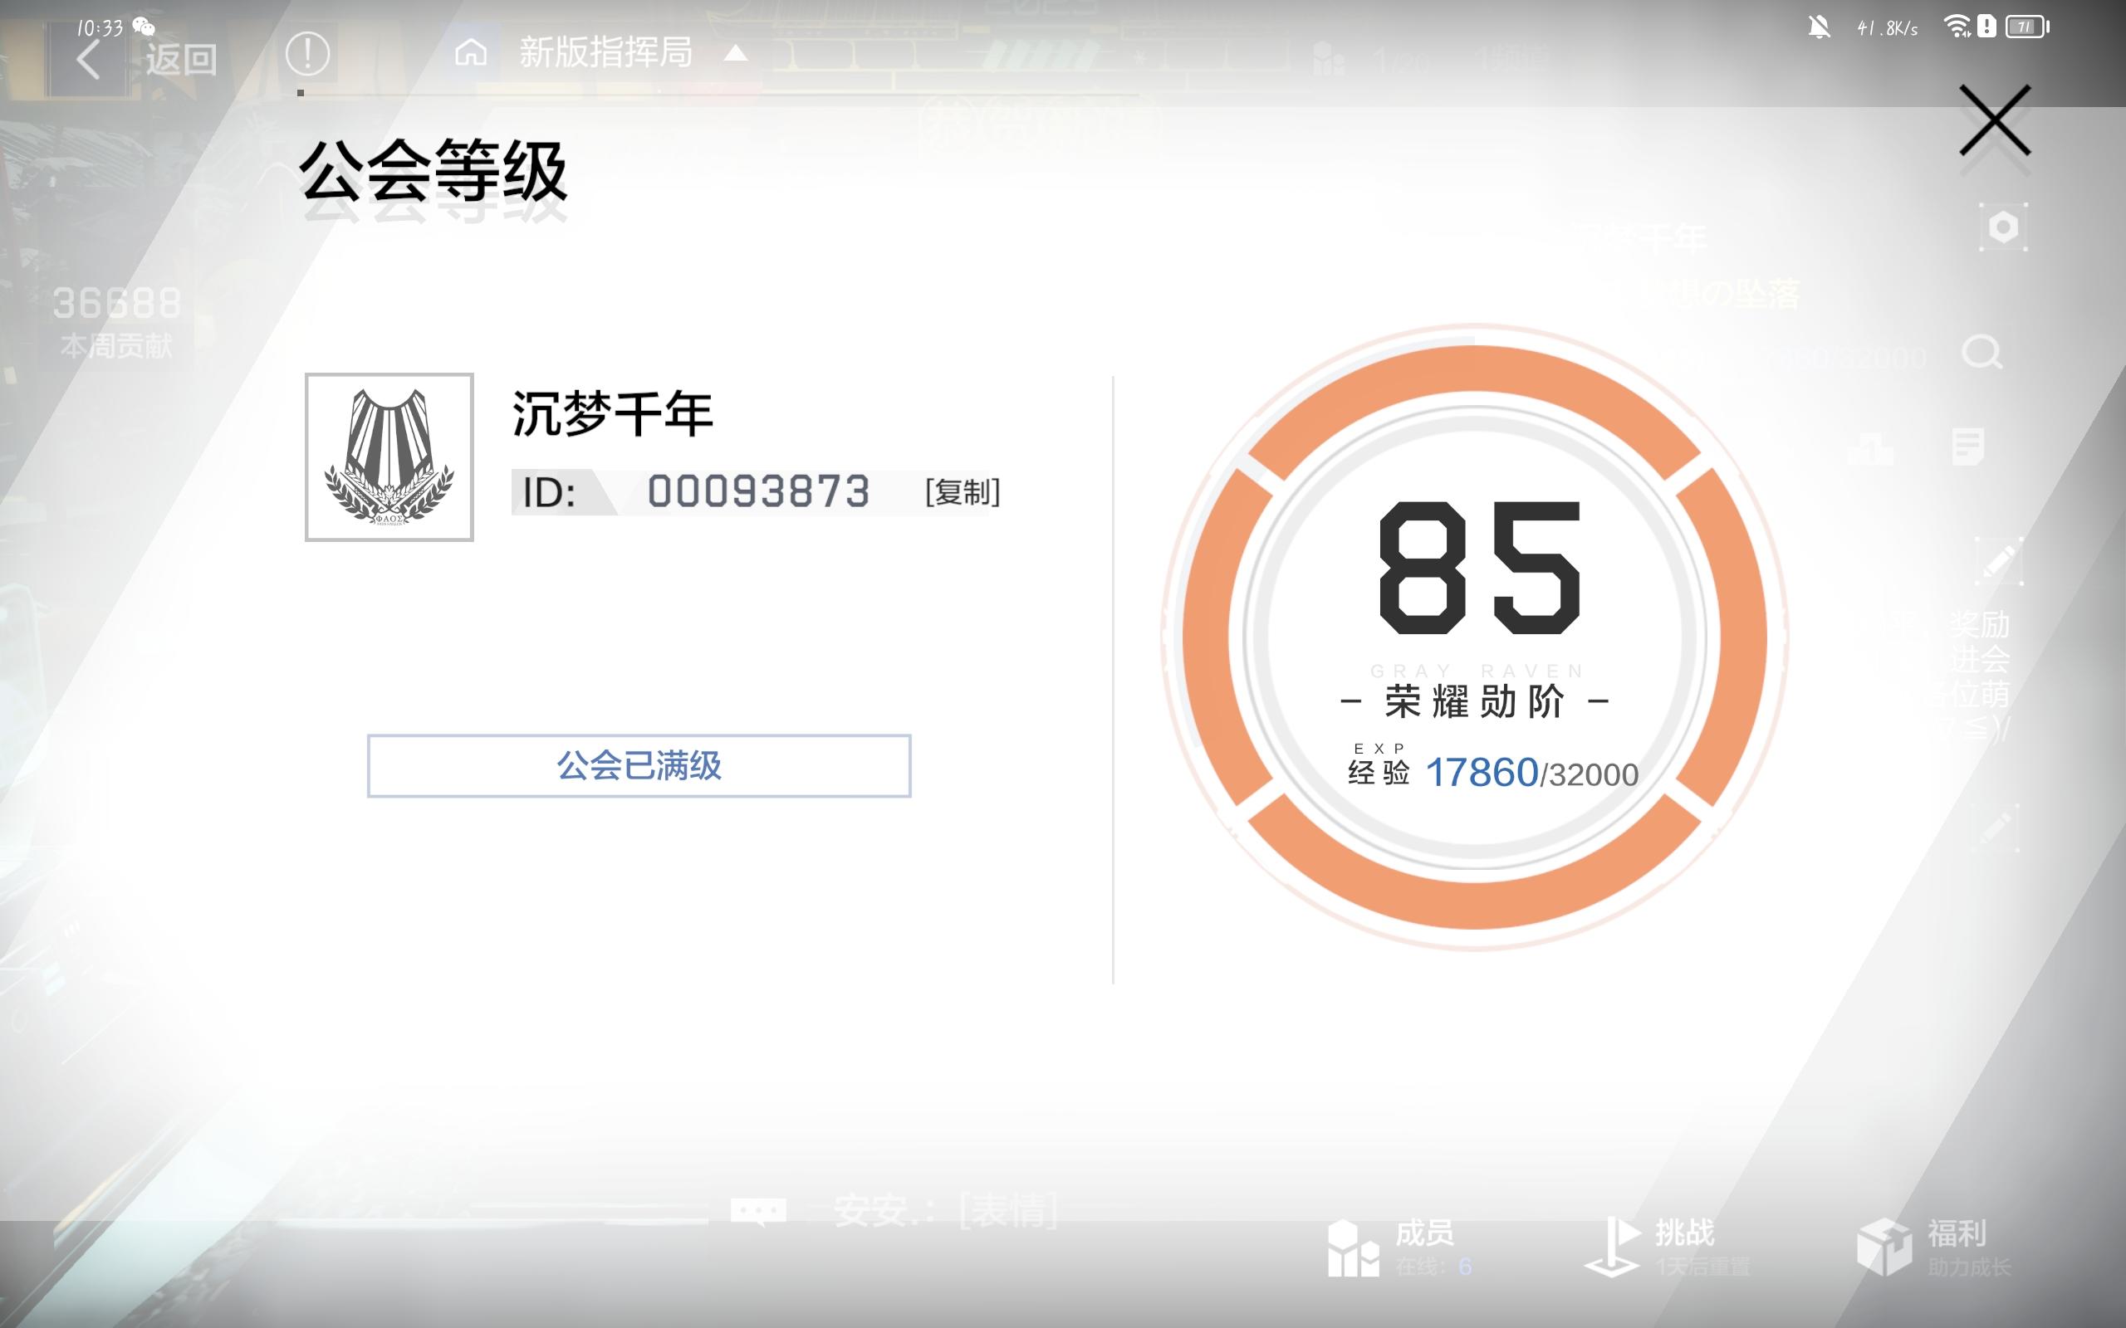Close the guild level dialog
The width and height of the screenshot is (2126, 1328).
coord(1994,120)
